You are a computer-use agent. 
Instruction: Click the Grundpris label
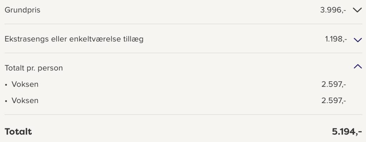click(23, 10)
